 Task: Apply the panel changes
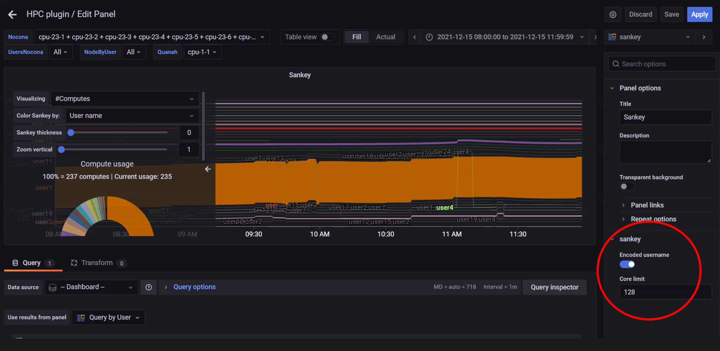(x=699, y=14)
